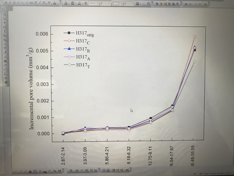
Task: Select the Incremental pore volume axis title
Action: coord(31,89)
